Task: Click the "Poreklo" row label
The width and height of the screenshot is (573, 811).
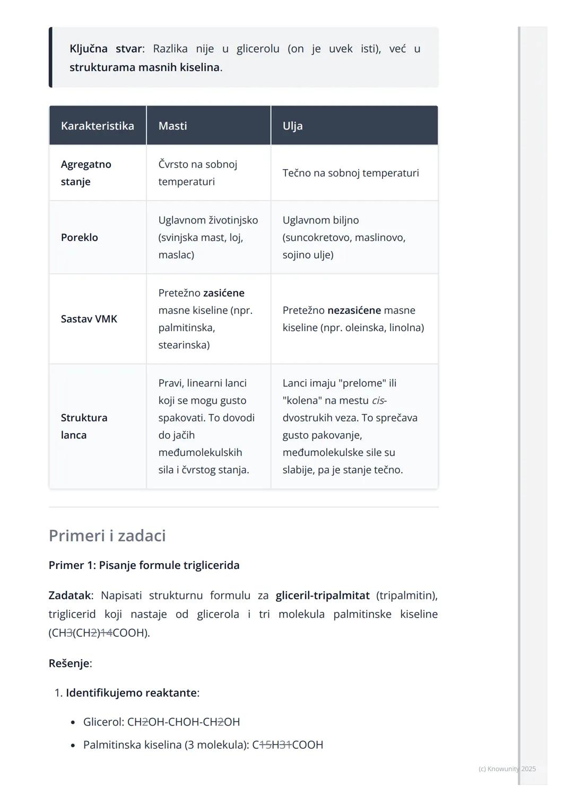Action: pyautogui.click(x=80, y=237)
